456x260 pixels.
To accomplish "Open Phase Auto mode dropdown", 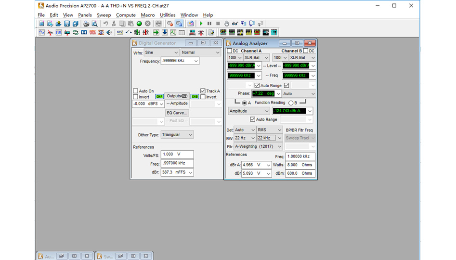I will (299, 93).
